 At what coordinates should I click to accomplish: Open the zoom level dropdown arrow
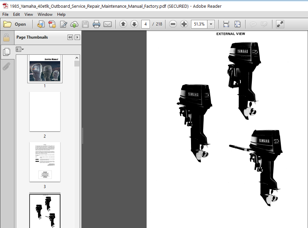point(211,24)
